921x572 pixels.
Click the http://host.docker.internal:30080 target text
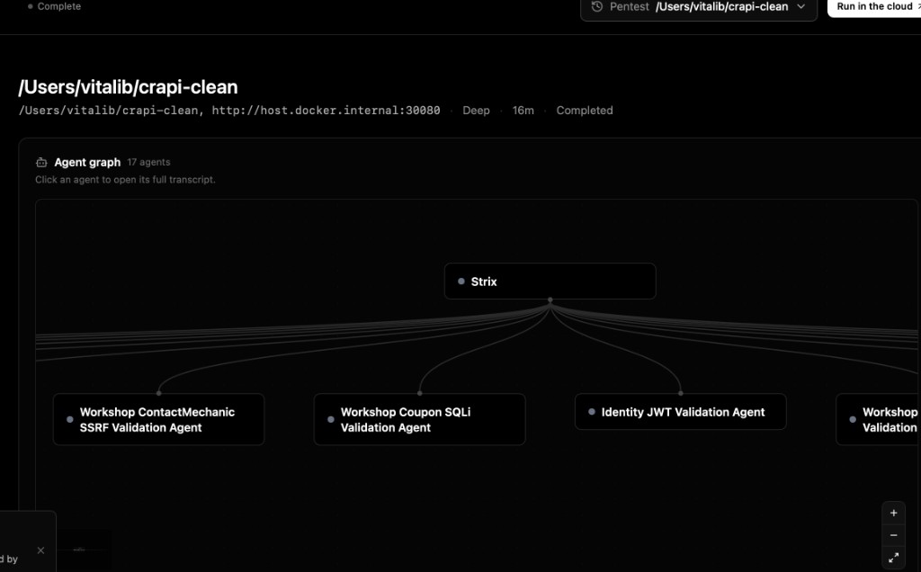tap(326, 111)
